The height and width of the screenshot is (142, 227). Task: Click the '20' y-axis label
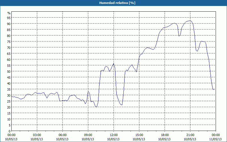(x=9, y=107)
